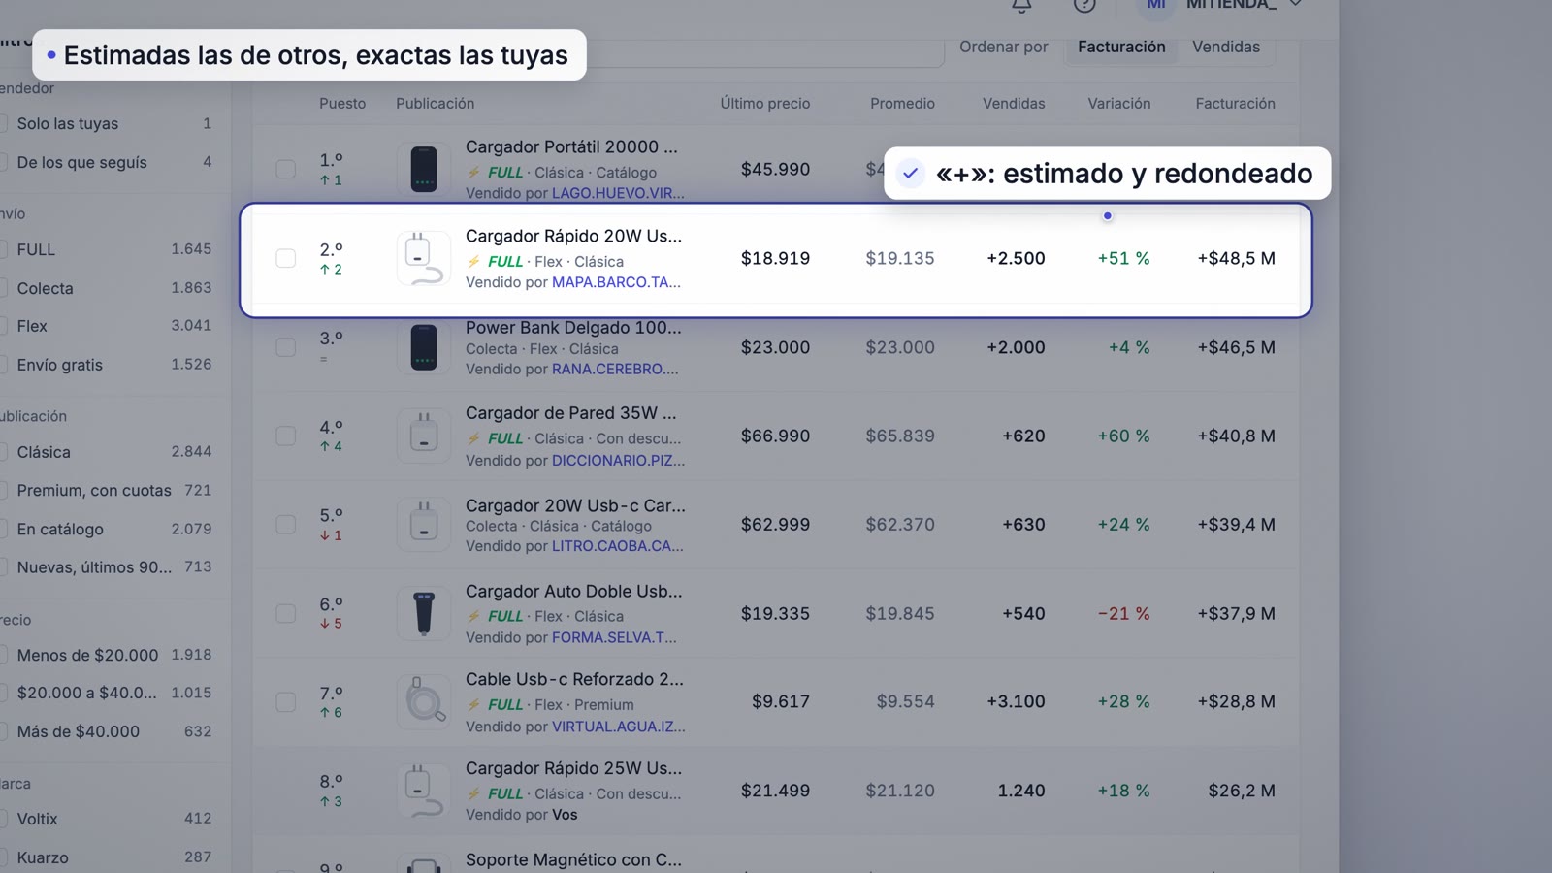Image resolution: width=1552 pixels, height=873 pixels.
Task: Click the Cargador Auto Doble Usb product image
Action: point(424,613)
